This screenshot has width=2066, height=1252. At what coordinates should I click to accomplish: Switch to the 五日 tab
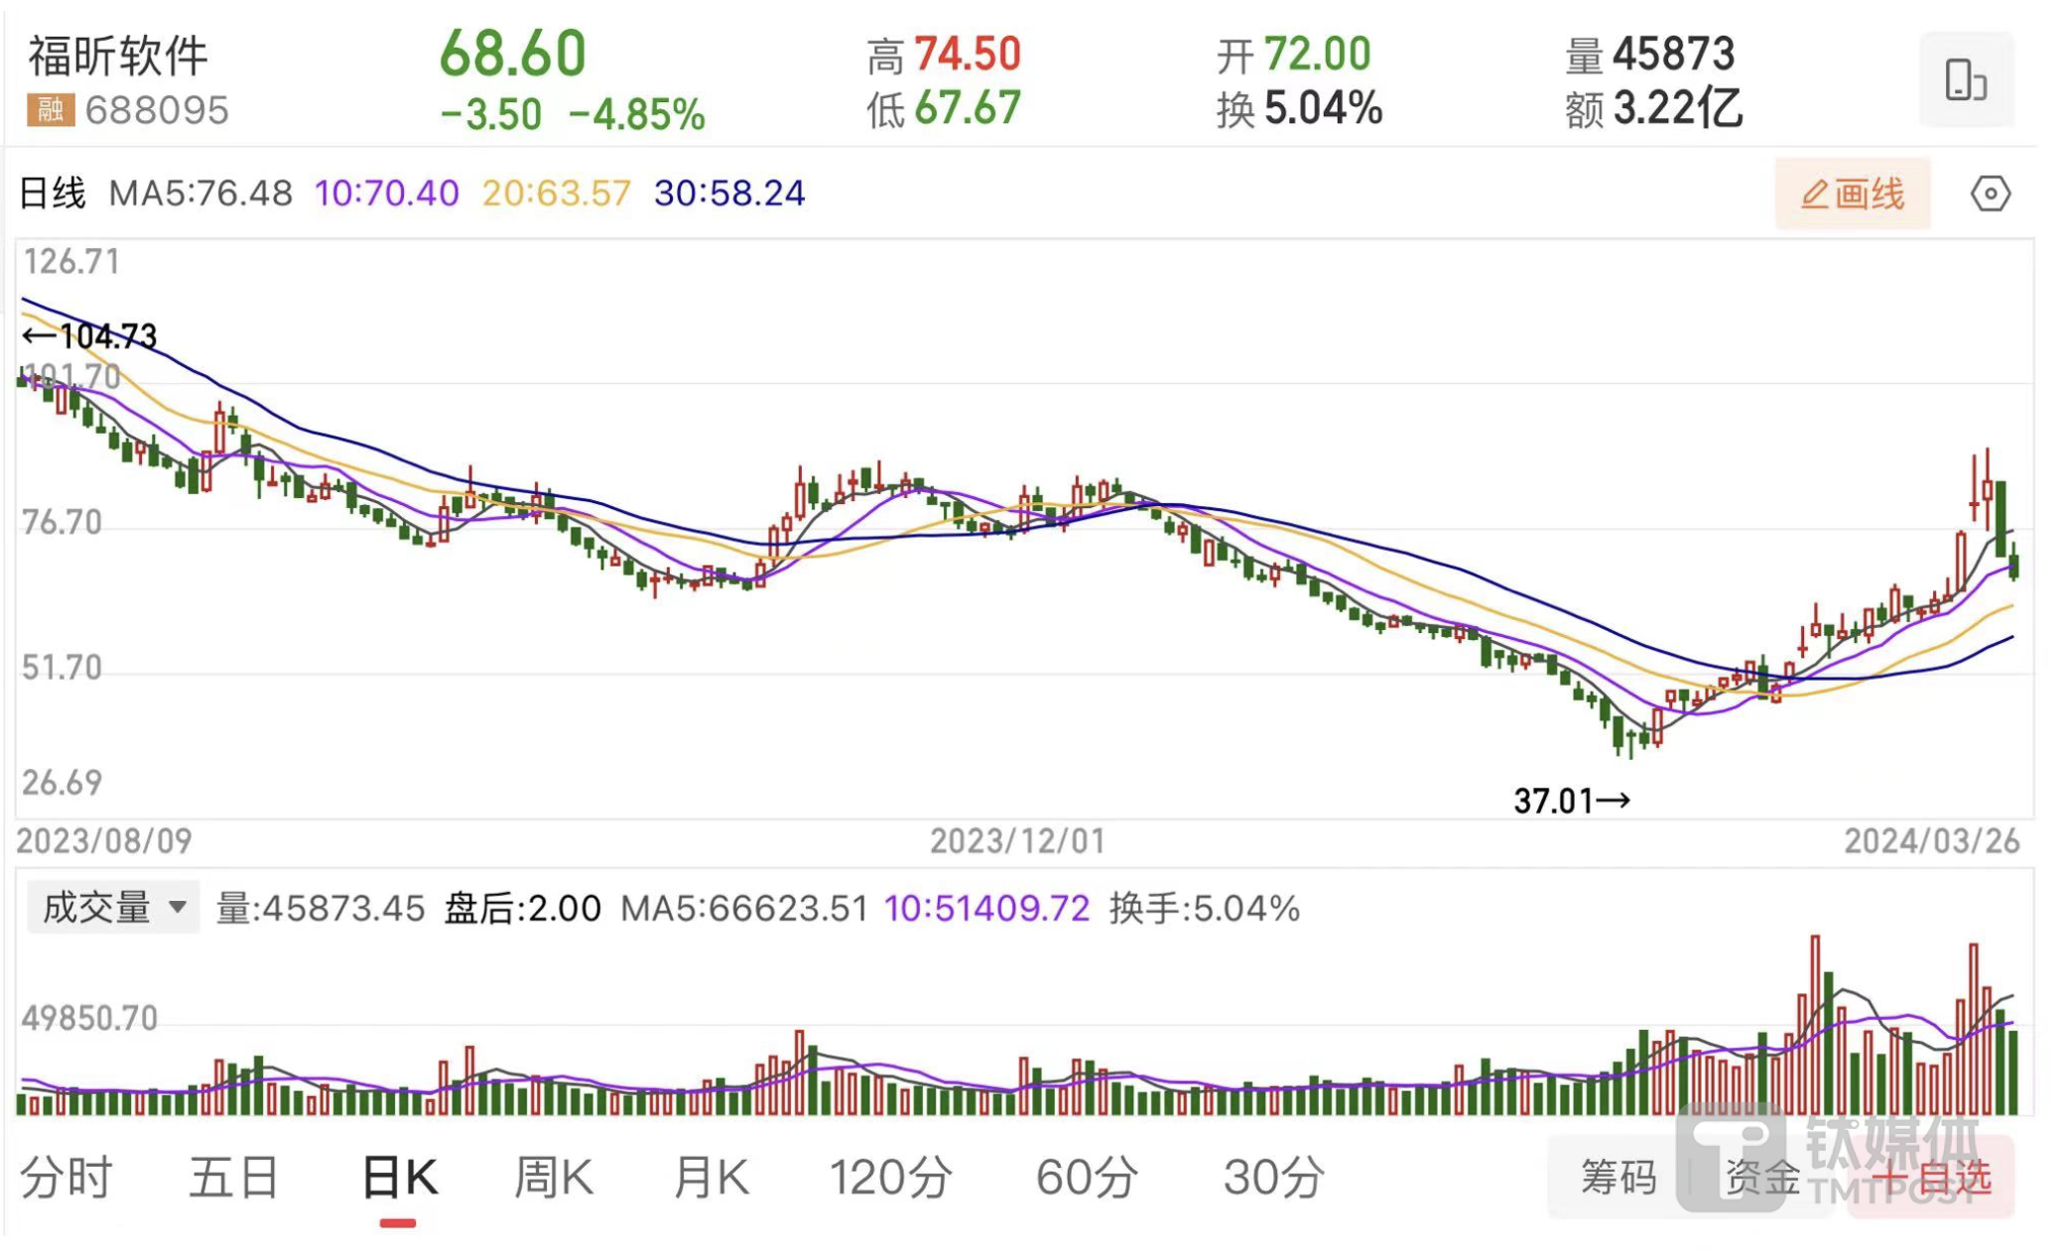click(234, 1178)
